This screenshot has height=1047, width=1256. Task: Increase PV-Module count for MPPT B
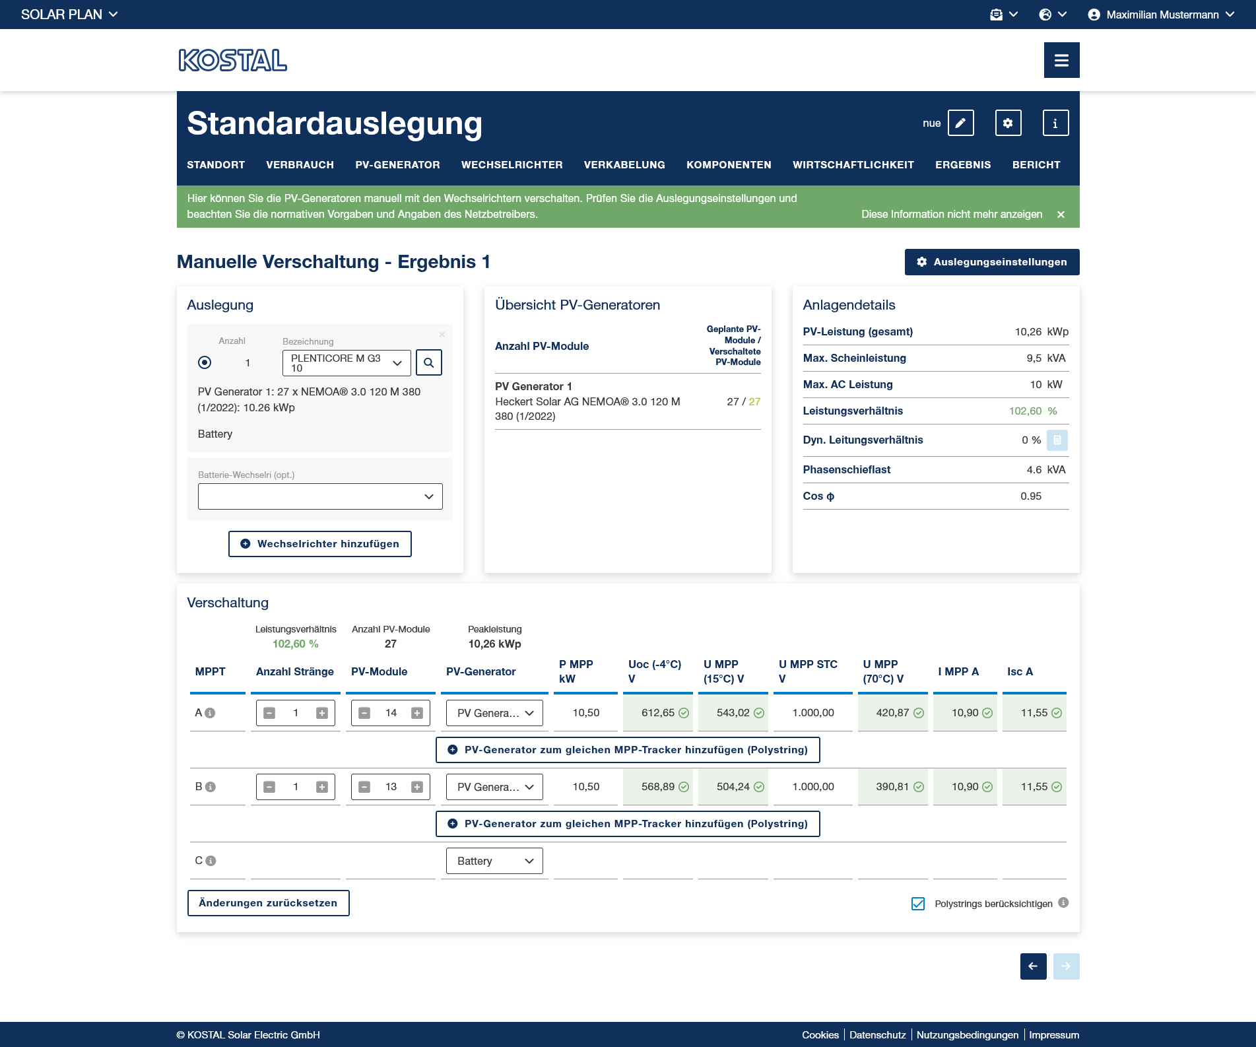point(417,787)
